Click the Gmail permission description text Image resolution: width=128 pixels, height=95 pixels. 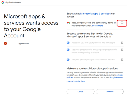(x=94, y=24)
